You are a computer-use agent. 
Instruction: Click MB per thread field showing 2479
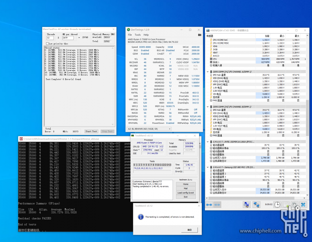pyautogui.click(x=68, y=38)
